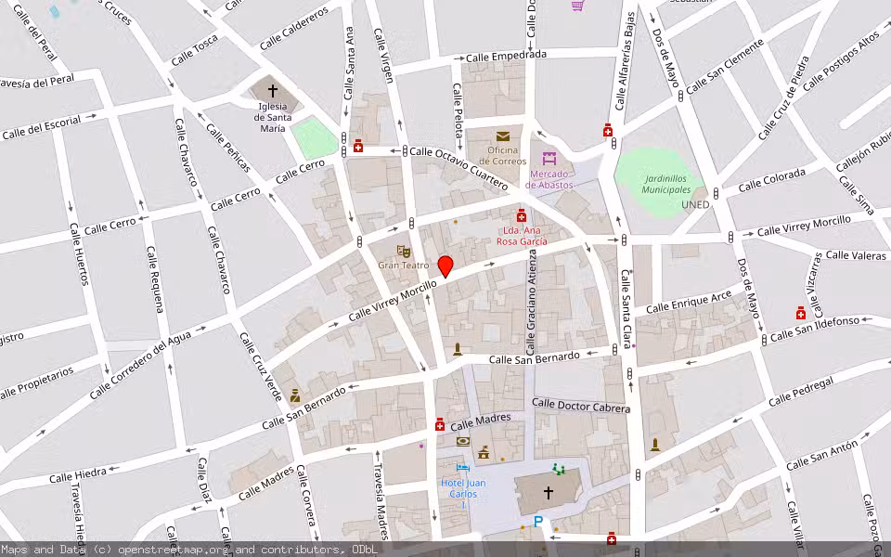Click the Jardinillos Municipales park label
This screenshot has height=557, width=891.
pyautogui.click(x=666, y=184)
